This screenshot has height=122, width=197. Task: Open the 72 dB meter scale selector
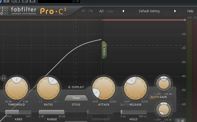tap(180, 121)
